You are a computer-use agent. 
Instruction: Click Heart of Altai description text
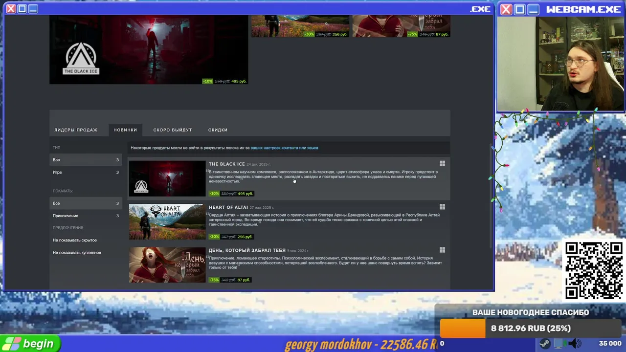point(324,220)
